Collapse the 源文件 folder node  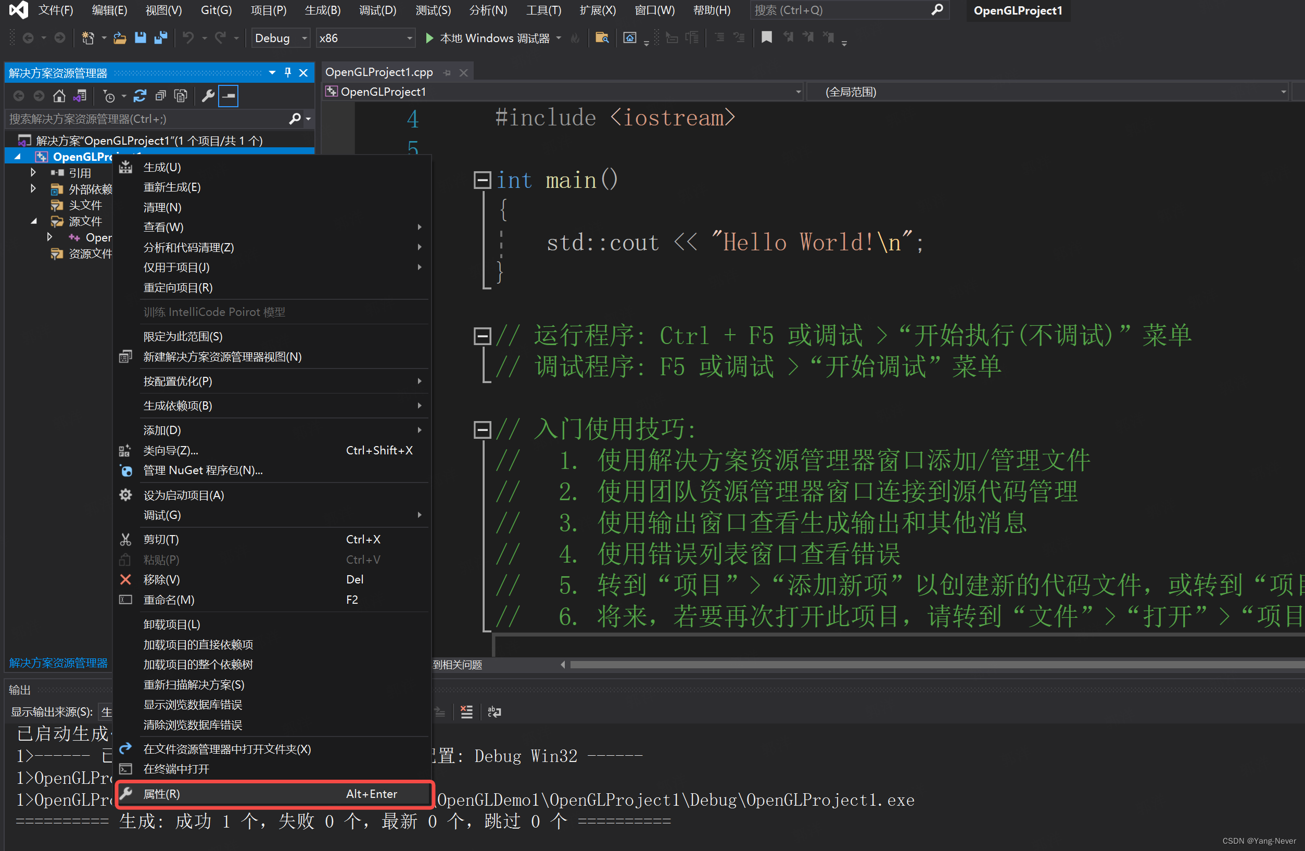tap(33, 221)
